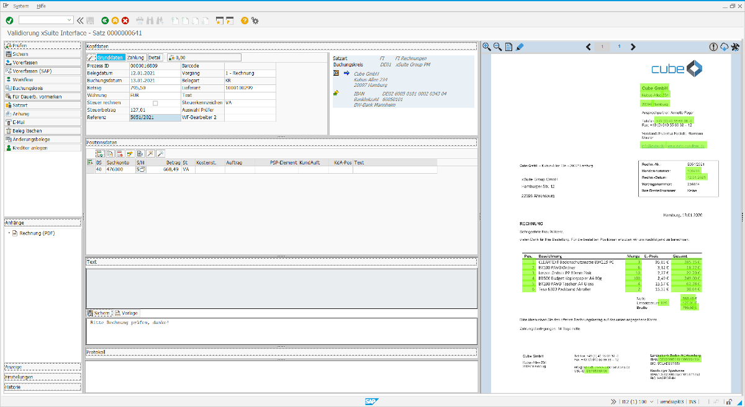
Task: Collapse the Text section header
Action: (281, 262)
